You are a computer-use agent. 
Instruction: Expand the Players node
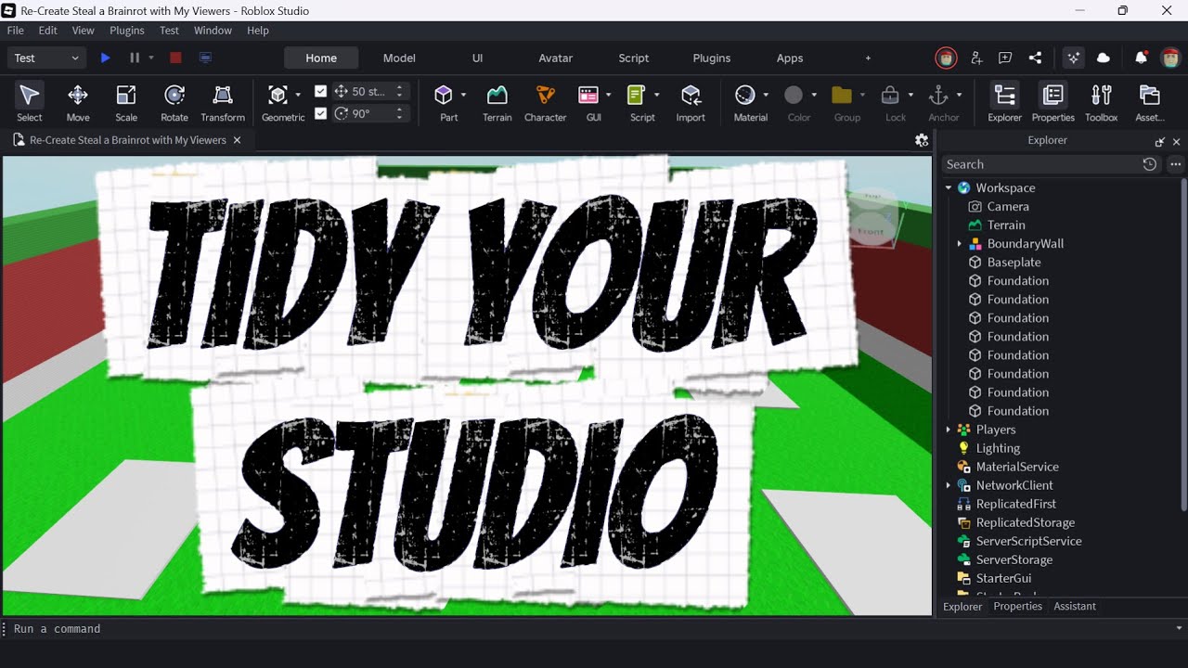[x=949, y=429]
